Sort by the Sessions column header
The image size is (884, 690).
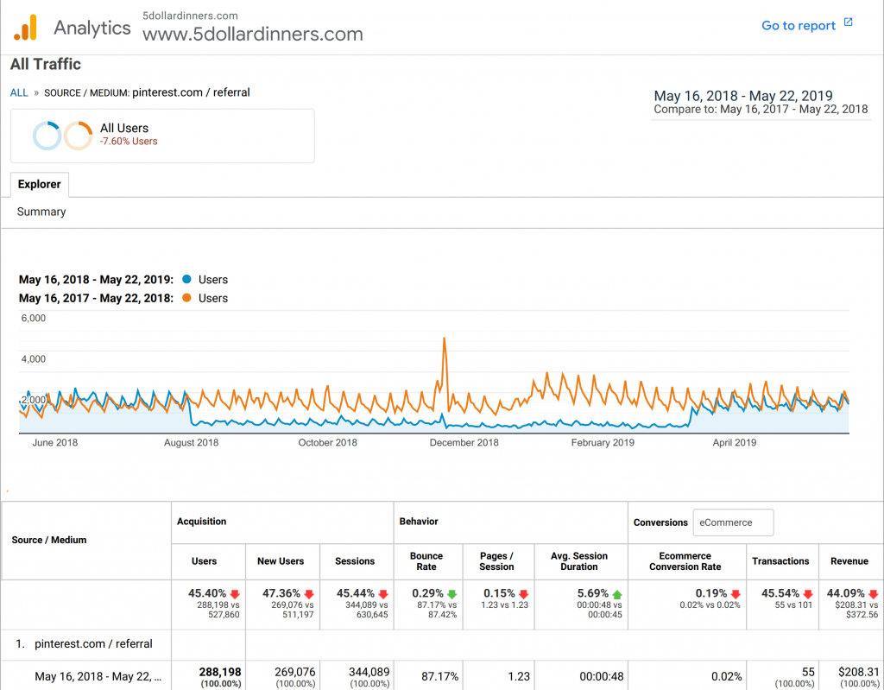point(355,561)
